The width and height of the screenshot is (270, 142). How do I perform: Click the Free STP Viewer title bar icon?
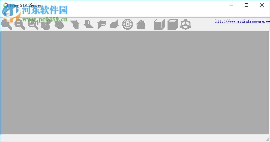pyautogui.click(x=6, y=5)
